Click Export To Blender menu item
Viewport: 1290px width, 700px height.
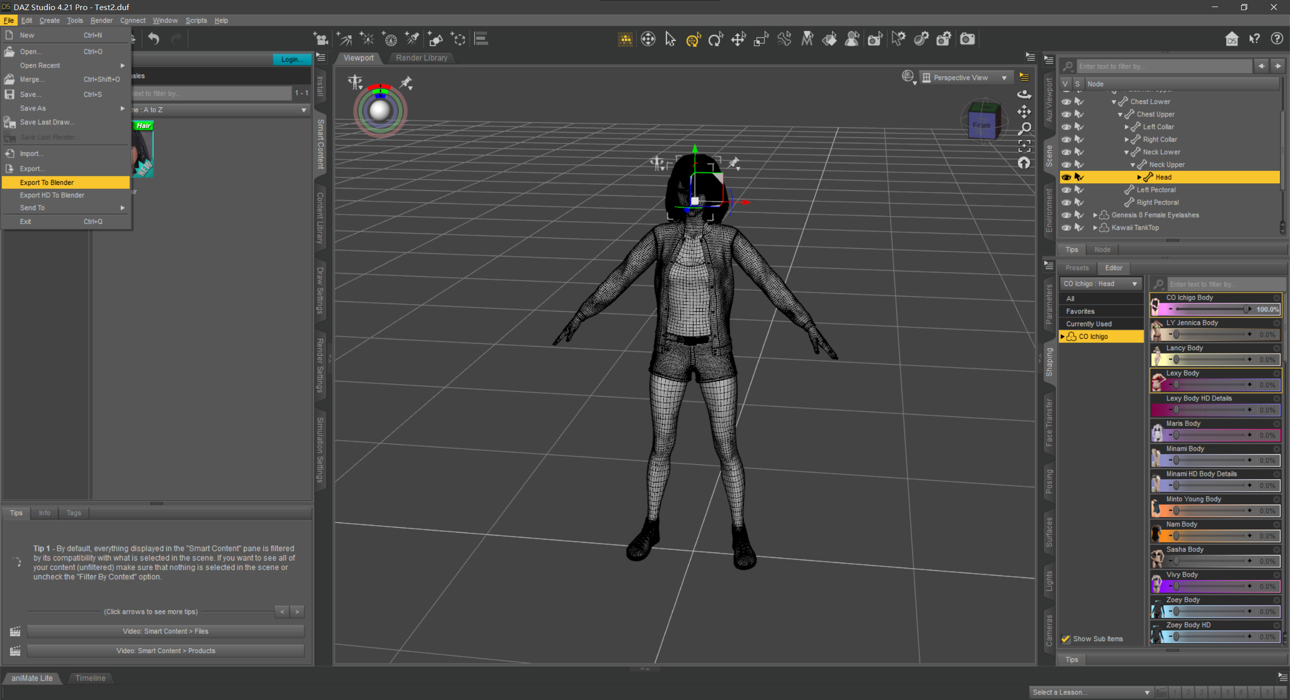click(x=47, y=182)
